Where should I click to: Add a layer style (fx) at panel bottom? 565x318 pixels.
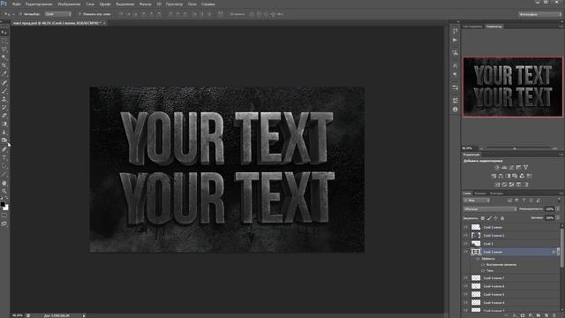pyautogui.click(x=515, y=315)
